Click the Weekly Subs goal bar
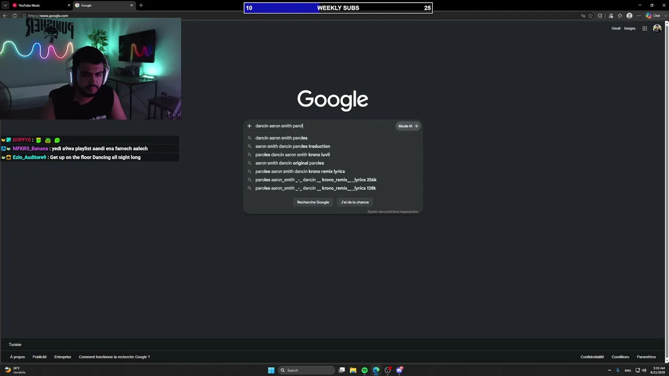Screen dimensions: 669x376 (x=338, y=8)
